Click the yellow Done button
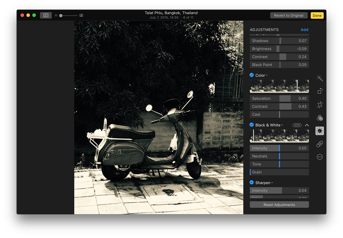This screenshot has width=343, height=238. pyautogui.click(x=317, y=15)
